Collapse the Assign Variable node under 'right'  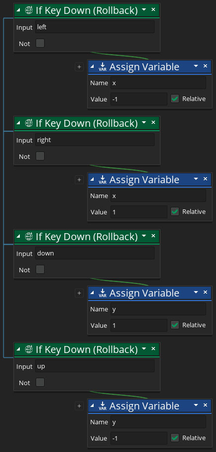[93, 180]
